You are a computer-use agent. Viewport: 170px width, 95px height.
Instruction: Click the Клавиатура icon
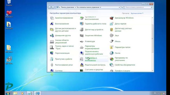82,41
